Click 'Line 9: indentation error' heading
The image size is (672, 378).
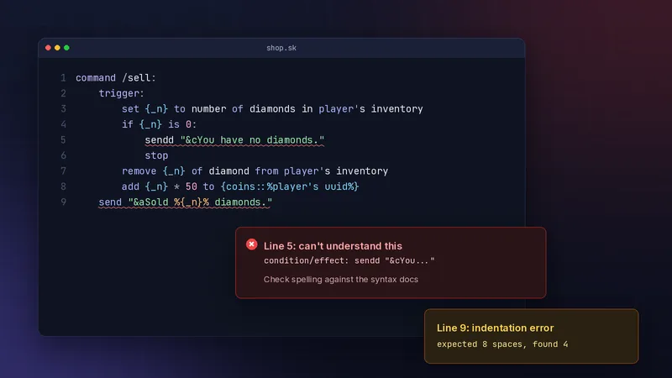495,328
